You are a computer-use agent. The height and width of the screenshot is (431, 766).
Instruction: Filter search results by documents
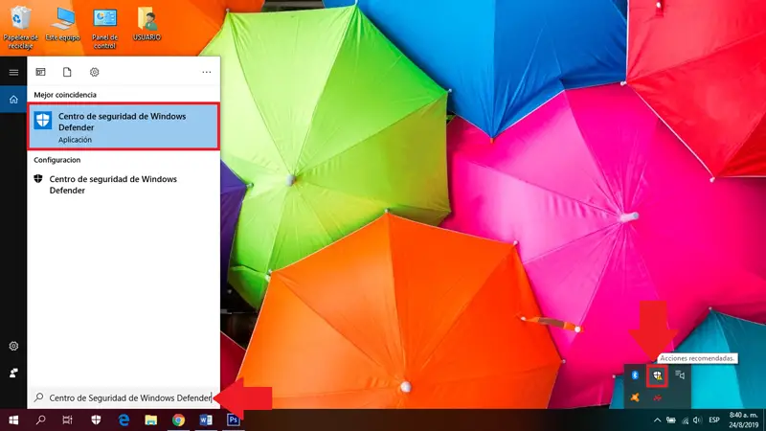(x=67, y=73)
